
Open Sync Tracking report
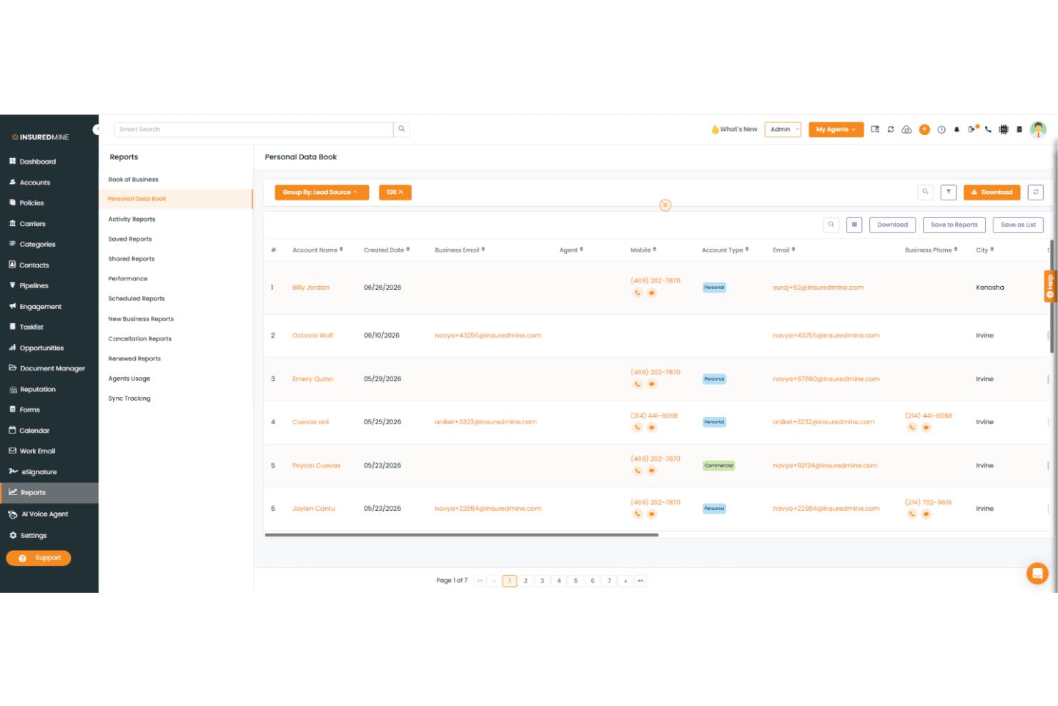pos(129,398)
